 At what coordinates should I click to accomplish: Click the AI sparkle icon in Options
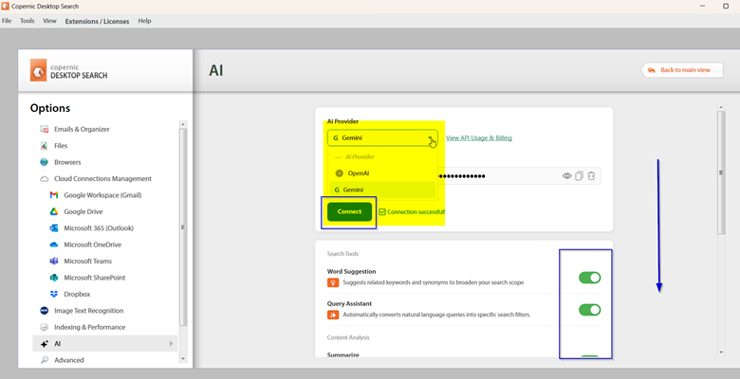tap(45, 344)
